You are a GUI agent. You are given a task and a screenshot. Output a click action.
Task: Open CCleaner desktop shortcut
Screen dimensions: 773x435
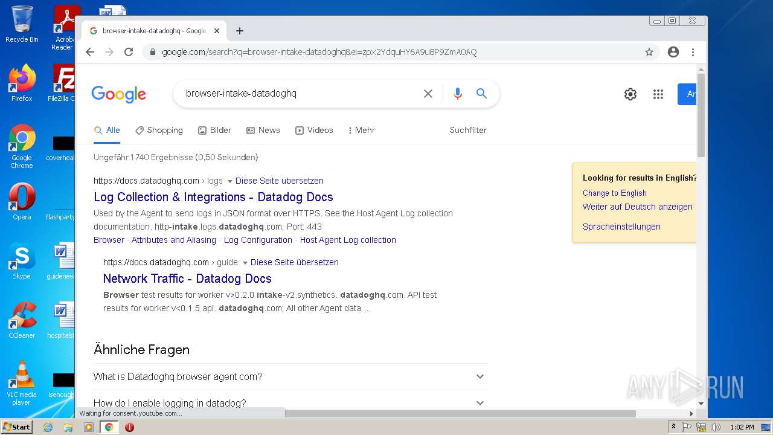tap(22, 320)
